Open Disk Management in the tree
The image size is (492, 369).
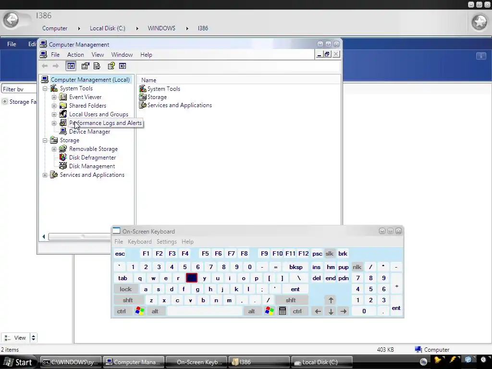click(92, 166)
